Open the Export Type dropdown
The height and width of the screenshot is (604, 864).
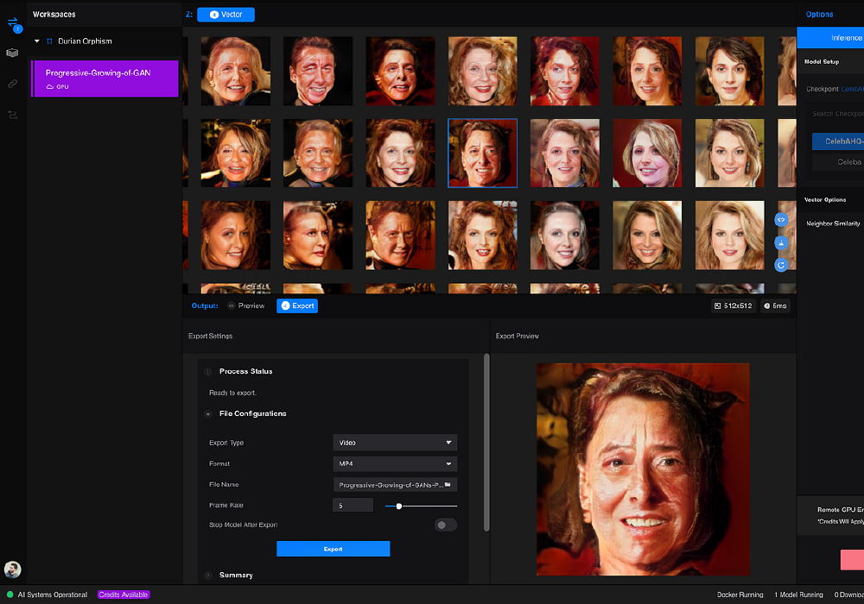pyautogui.click(x=396, y=443)
